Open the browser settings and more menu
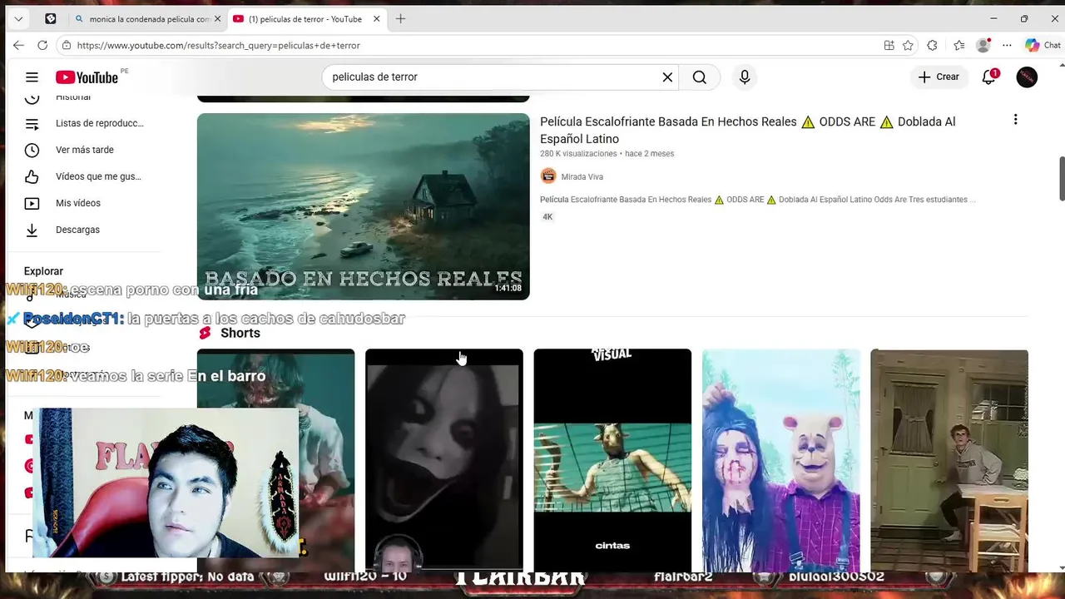The height and width of the screenshot is (599, 1065). (x=1007, y=45)
